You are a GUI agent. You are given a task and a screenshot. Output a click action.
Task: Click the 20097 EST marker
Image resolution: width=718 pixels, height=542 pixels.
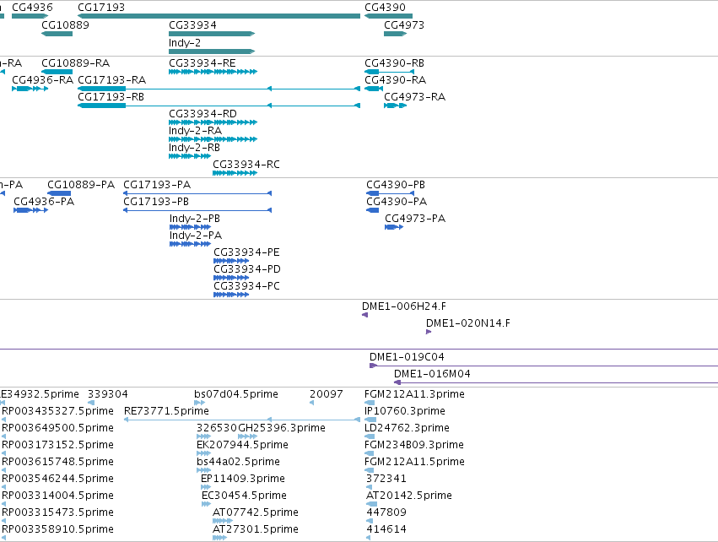[x=312, y=403]
